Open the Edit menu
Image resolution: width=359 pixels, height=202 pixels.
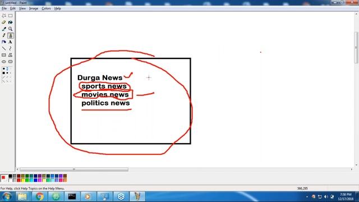pos(13,8)
